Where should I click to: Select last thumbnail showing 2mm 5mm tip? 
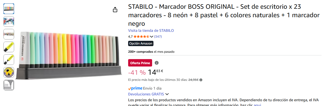(x=9, y=85)
